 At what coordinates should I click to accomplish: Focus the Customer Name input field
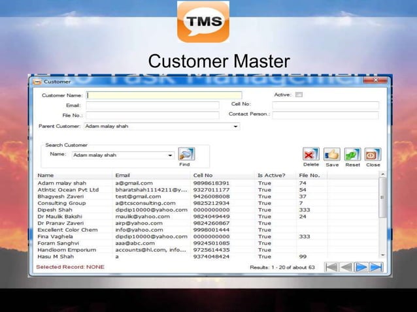coord(164,95)
